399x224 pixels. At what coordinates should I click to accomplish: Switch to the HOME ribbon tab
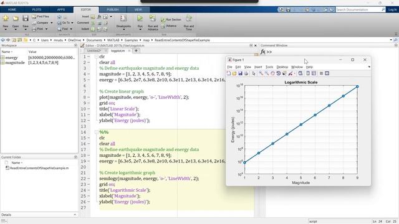point(12,10)
